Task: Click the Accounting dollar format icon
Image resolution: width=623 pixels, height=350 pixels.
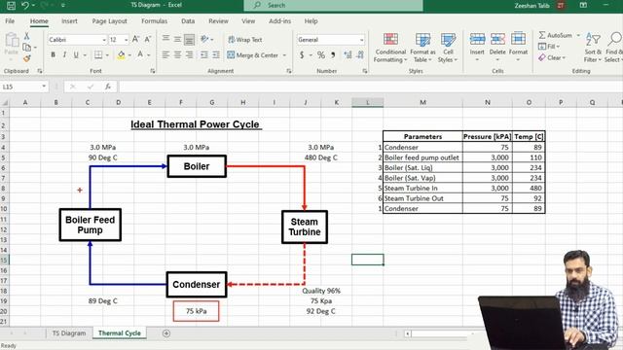Action: click(x=302, y=55)
